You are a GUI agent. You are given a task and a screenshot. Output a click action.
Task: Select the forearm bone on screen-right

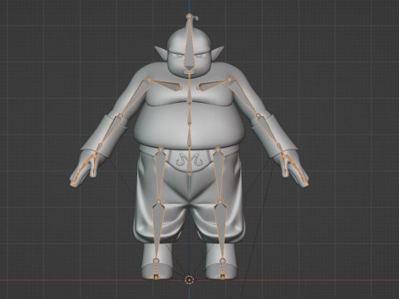pyautogui.click(x=268, y=130)
